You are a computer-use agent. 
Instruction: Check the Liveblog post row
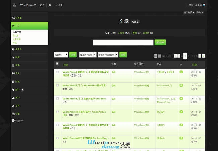pos(58,138)
